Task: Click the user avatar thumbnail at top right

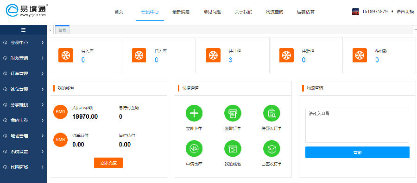Action: [355, 12]
